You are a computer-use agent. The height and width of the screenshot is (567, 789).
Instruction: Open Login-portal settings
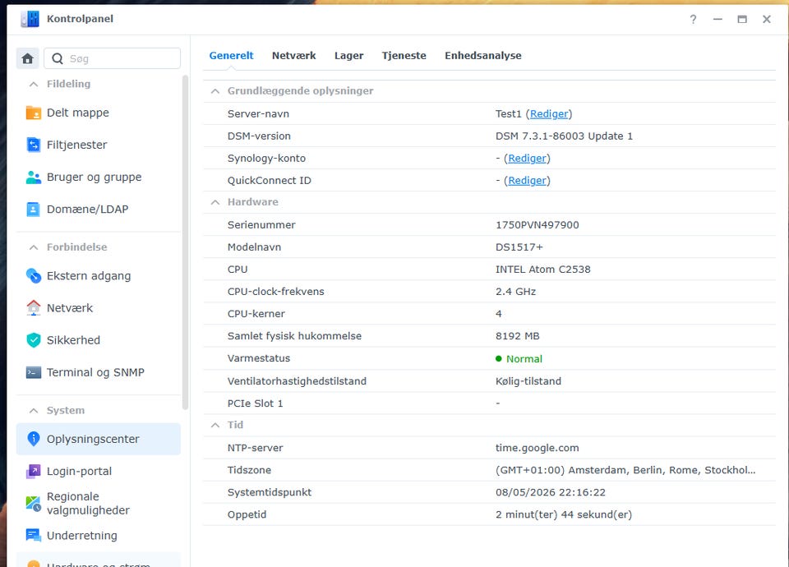99,472
